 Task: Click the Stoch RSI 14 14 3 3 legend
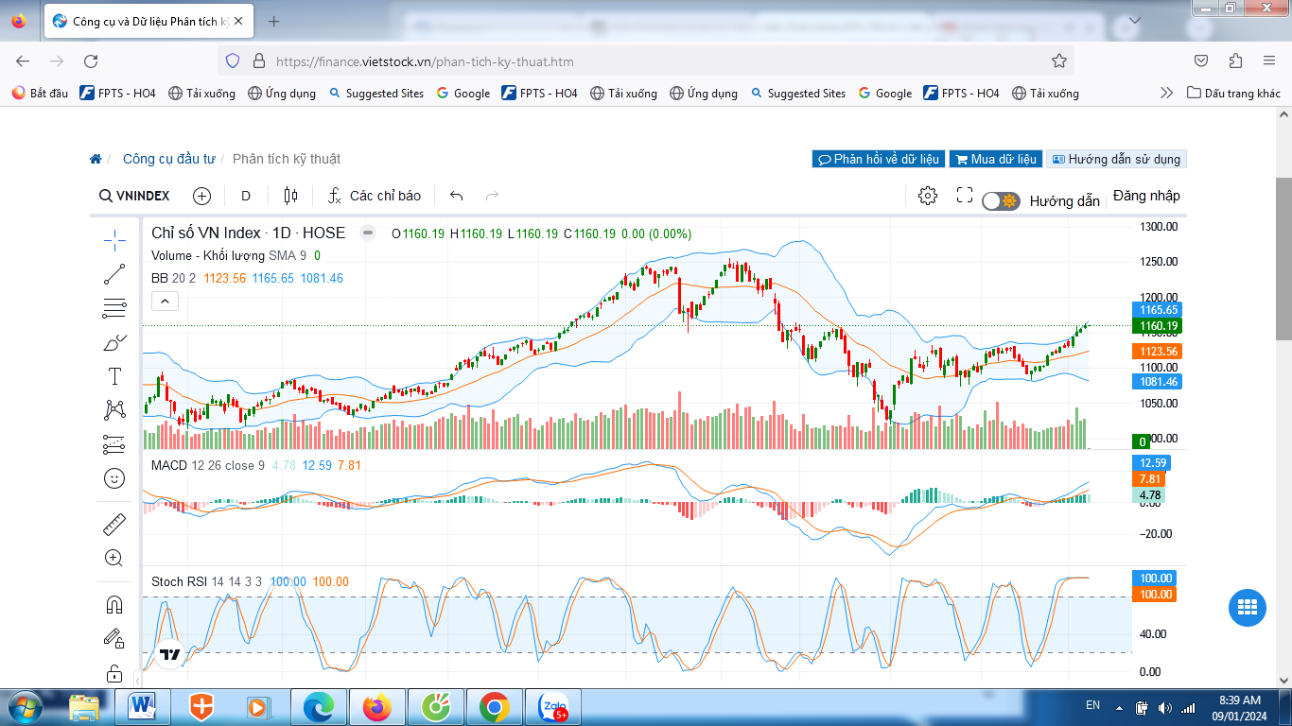point(207,581)
